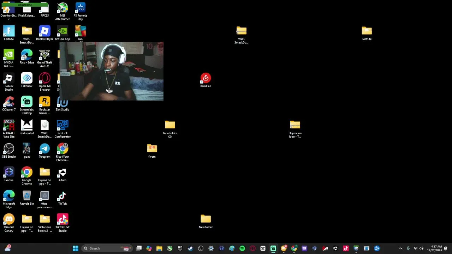Open ZenLink Configurator shortcut

tap(63, 129)
